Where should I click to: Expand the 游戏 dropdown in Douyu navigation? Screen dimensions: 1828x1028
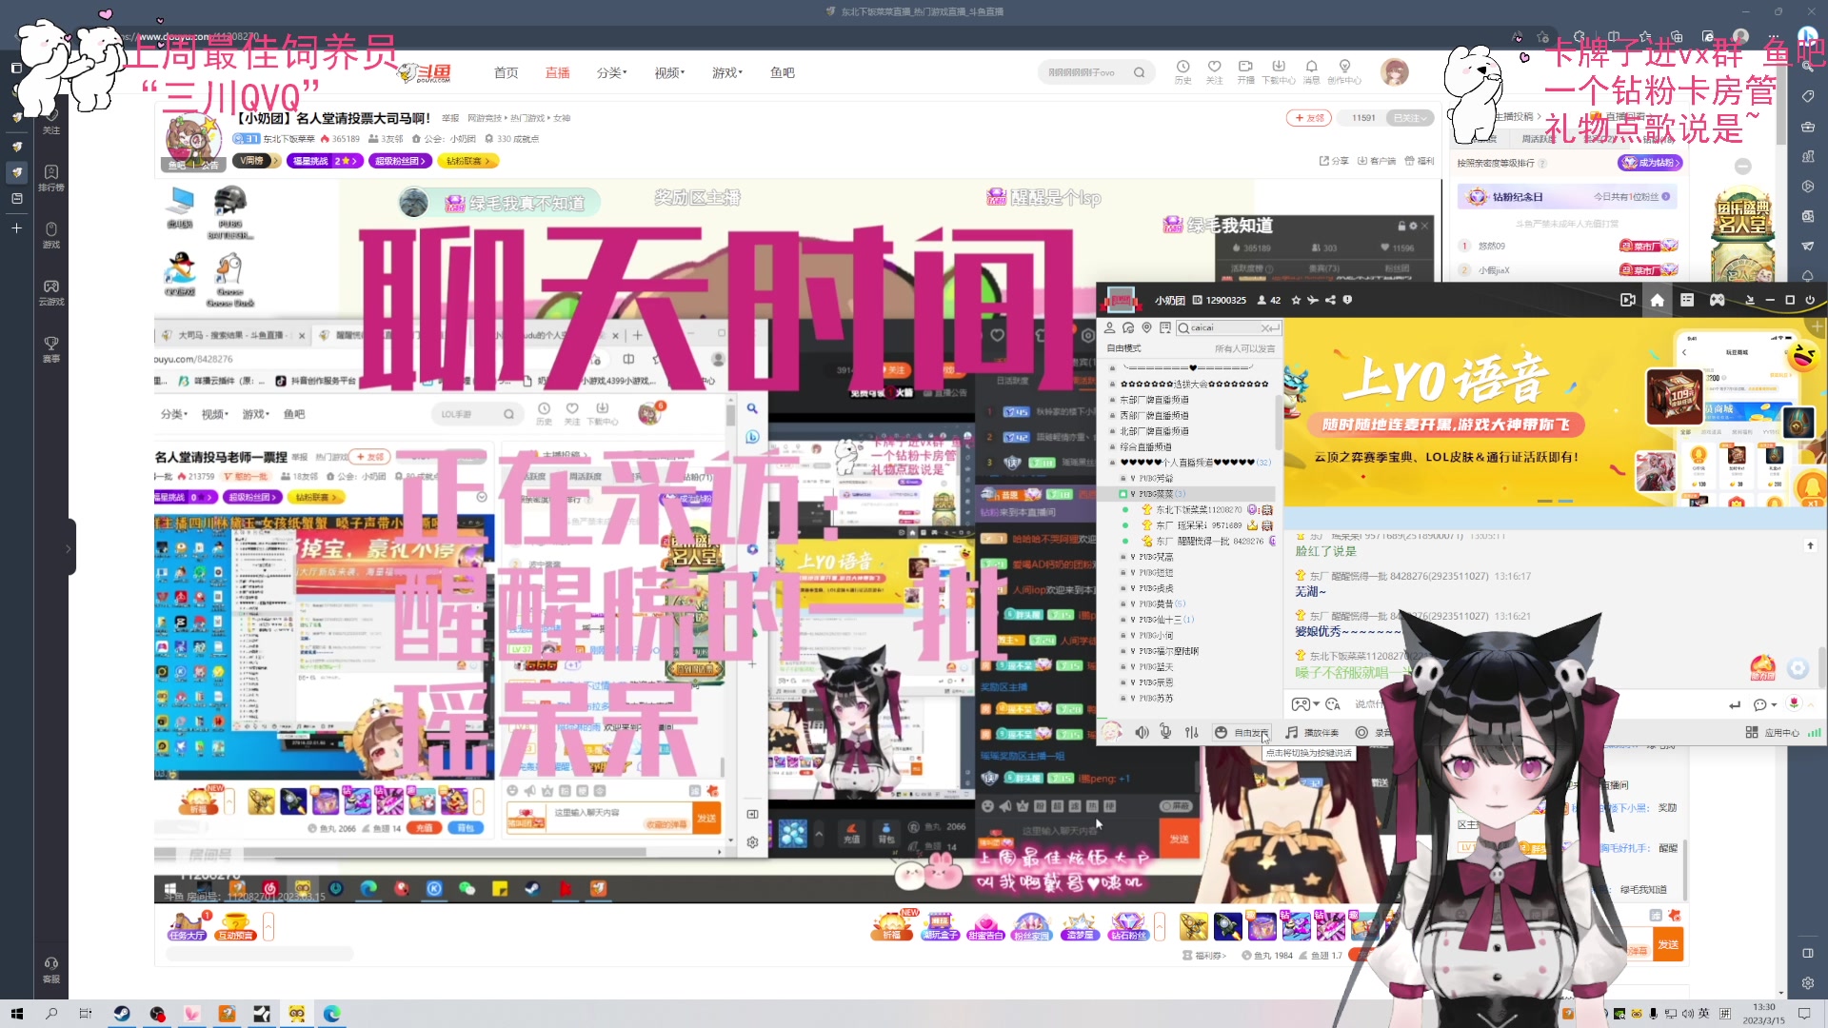point(727,72)
